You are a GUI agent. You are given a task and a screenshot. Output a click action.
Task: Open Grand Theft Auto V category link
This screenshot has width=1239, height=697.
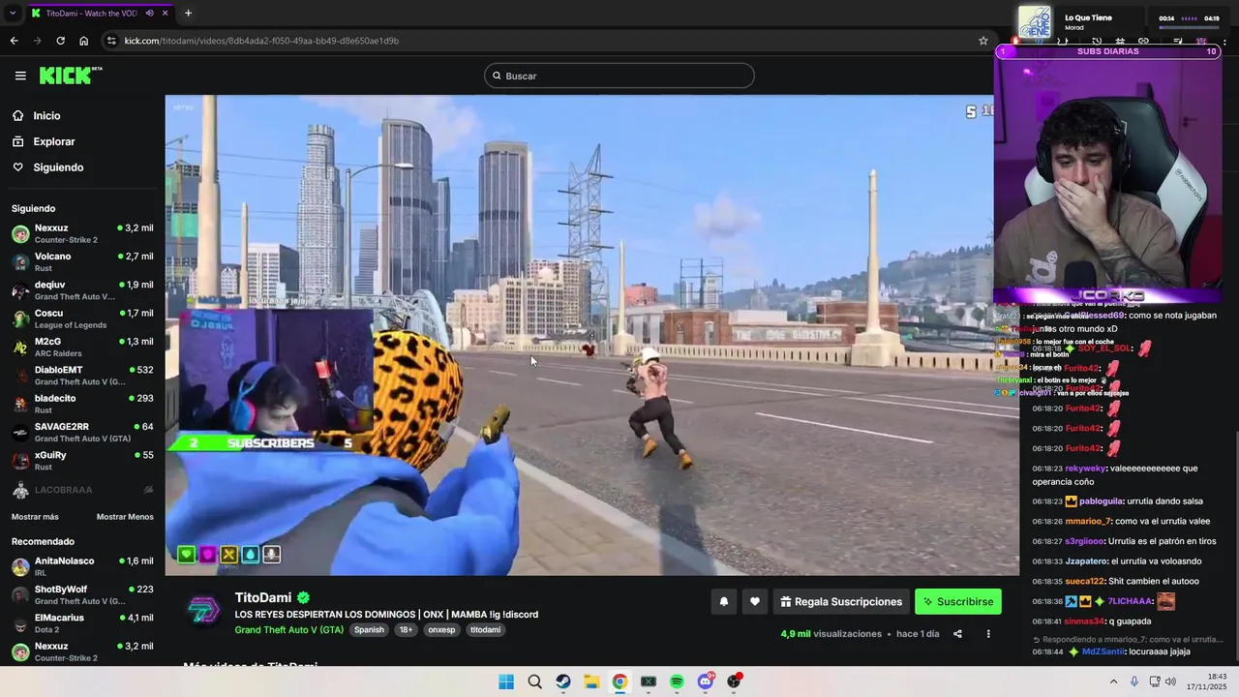pos(289,629)
